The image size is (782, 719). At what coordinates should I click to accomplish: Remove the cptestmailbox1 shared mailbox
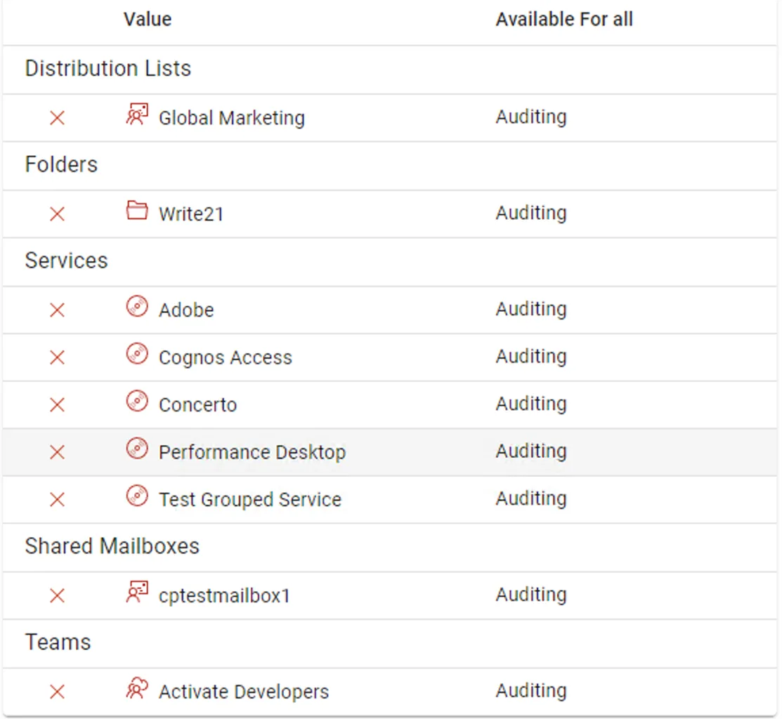pyautogui.click(x=58, y=595)
